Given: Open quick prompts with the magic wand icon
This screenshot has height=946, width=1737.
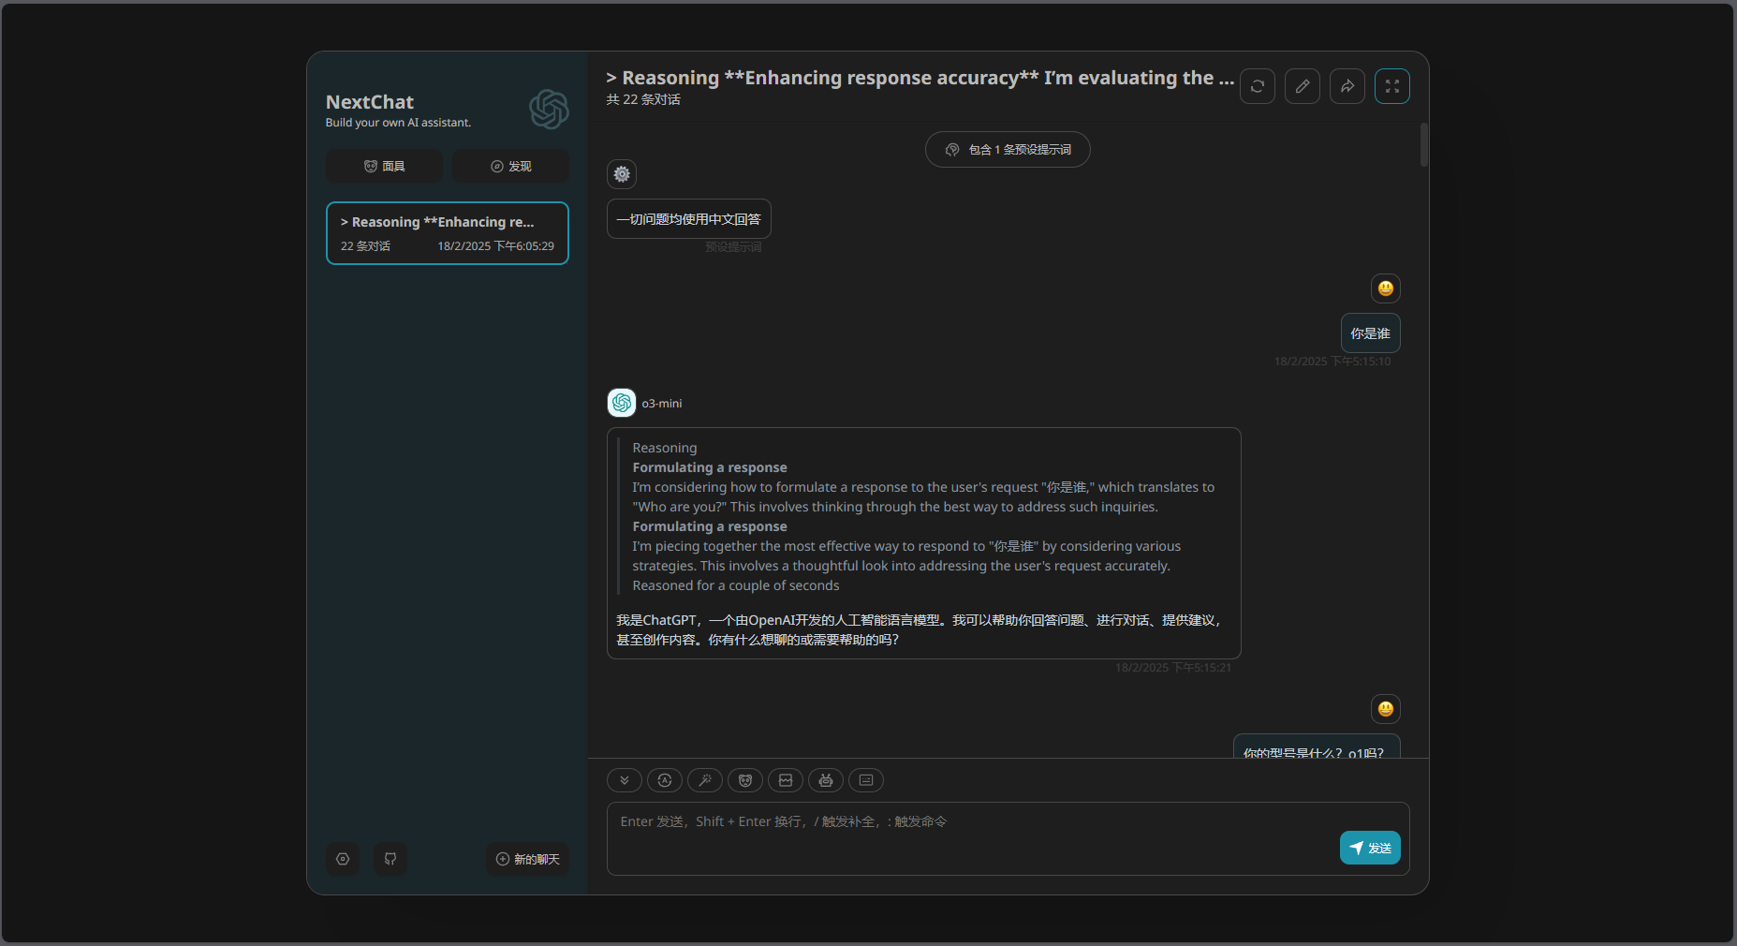Looking at the screenshot, I should (x=705, y=780).
